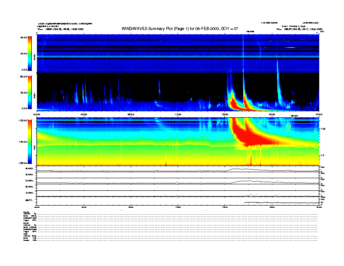Screen dimensions: 344x266
Task: Click the 24:00 time axis label
Action: 318,114
